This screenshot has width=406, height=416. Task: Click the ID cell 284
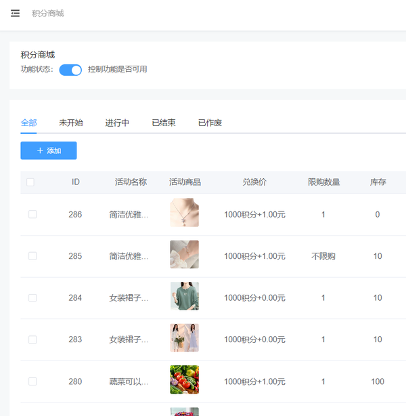[75, 297]
